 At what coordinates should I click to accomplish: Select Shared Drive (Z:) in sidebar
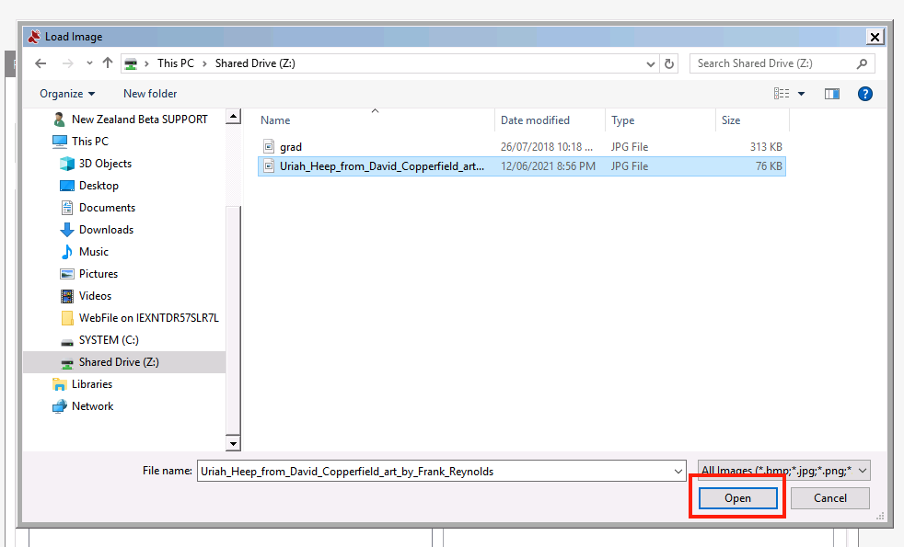tap(124, 362)
